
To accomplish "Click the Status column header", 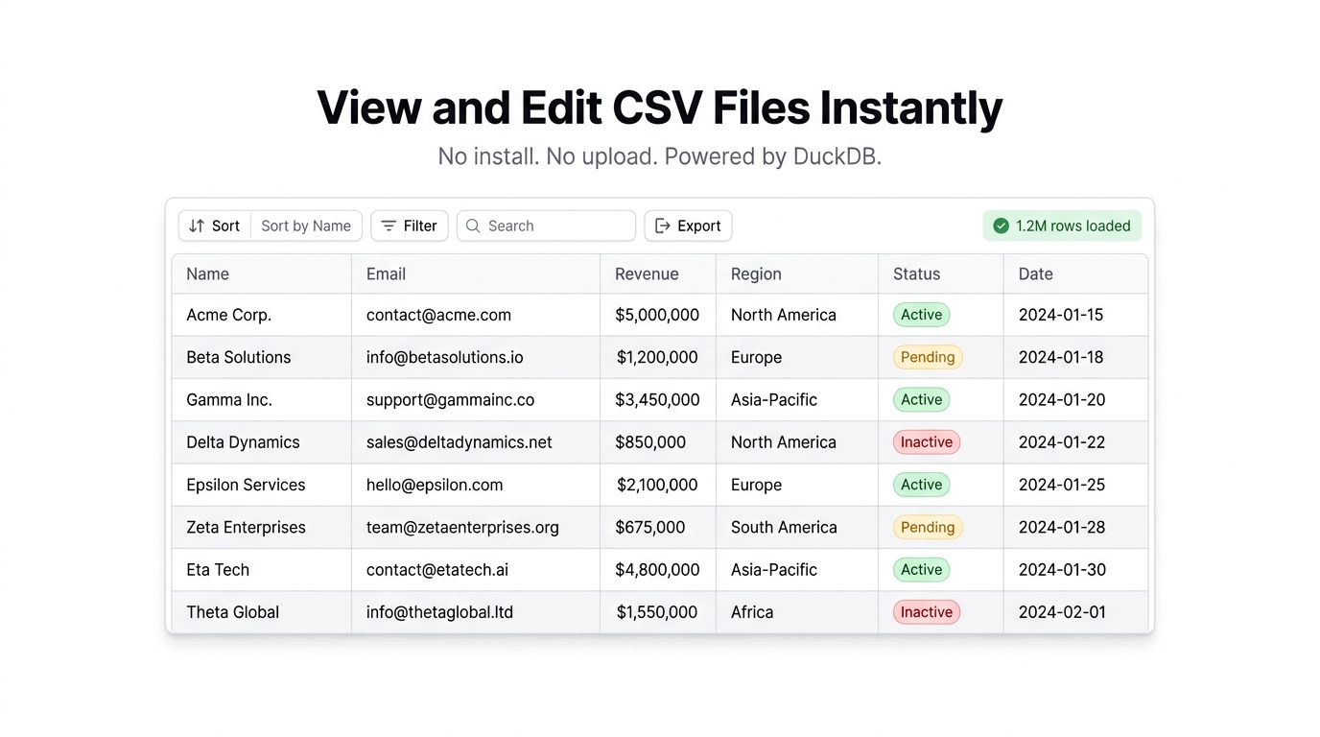I will (941, 274).
